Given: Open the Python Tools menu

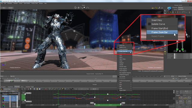Looking at the screenshot, I should (x=34, y=3).
